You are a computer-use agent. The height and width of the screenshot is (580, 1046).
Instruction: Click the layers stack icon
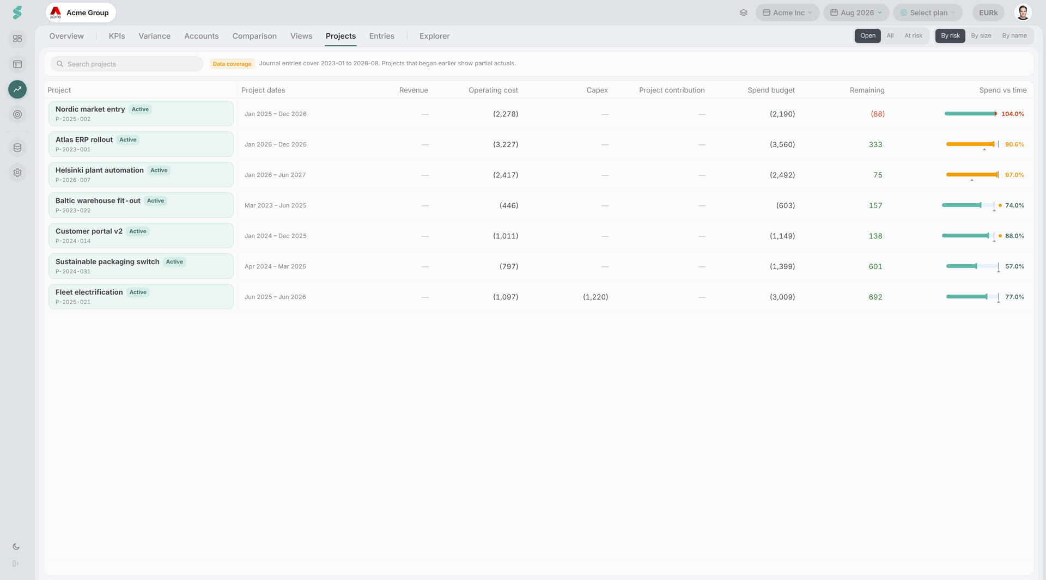tap(744, 13)
